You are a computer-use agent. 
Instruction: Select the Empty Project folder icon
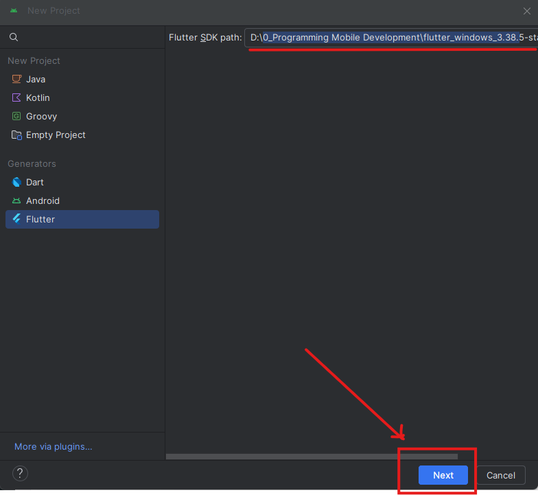click(x=17, y=135)
